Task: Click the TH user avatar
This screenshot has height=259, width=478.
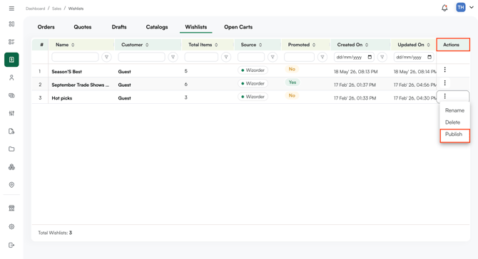Action: pyautogui.click(x=461, y=7)
